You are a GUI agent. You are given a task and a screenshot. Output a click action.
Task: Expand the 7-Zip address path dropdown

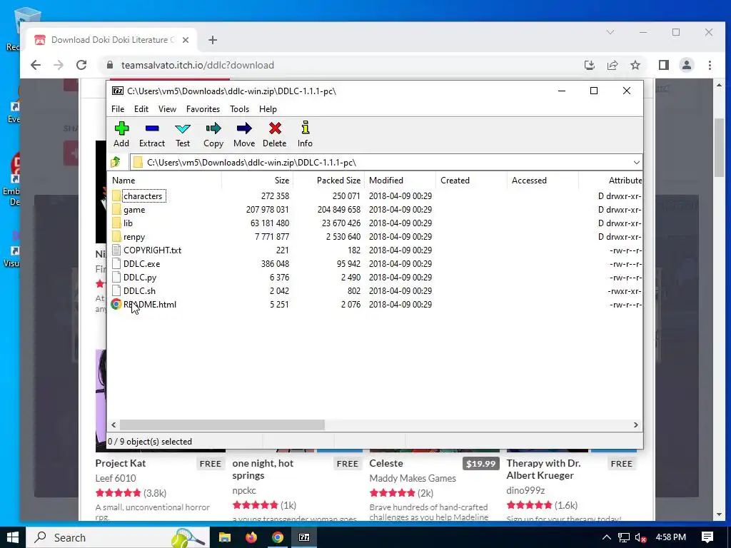(x=636, y=162)
